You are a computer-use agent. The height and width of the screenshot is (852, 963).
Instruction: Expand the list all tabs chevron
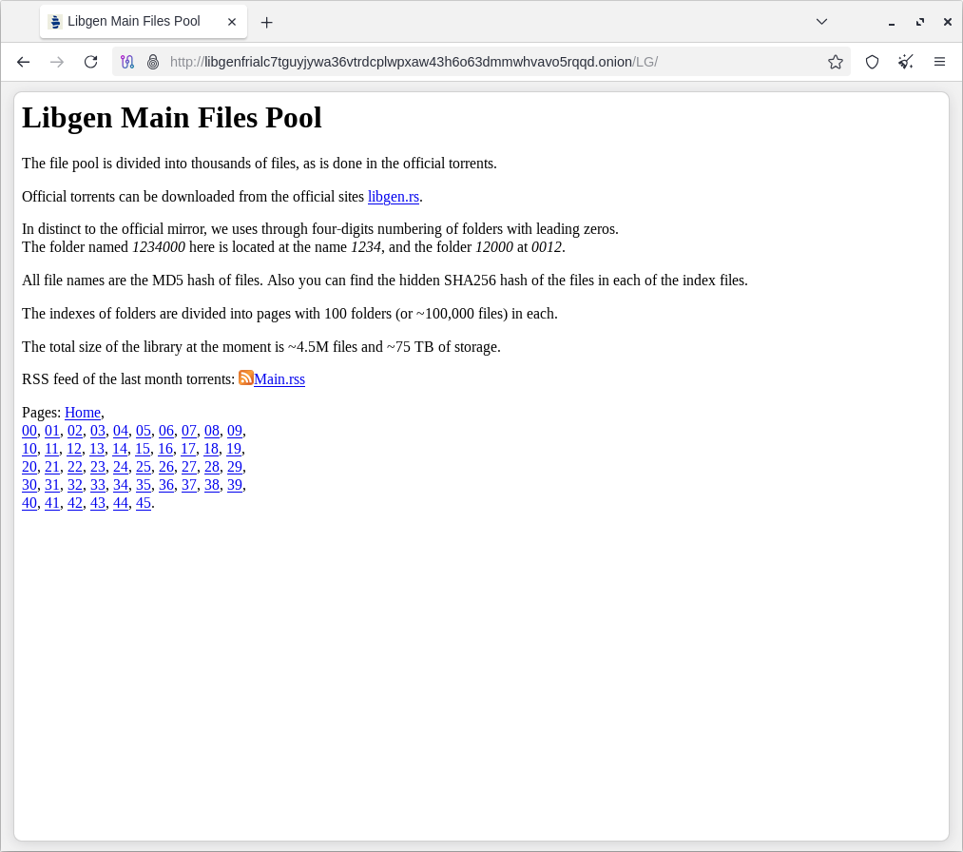click(821, 22)
